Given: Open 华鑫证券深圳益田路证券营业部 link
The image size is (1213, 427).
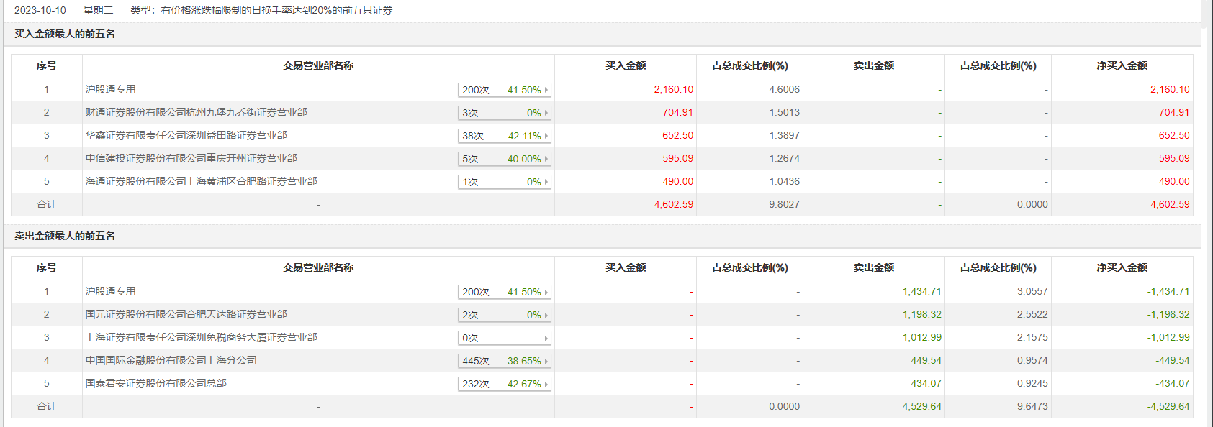Looking at the screenshot, I should point(186,136).
